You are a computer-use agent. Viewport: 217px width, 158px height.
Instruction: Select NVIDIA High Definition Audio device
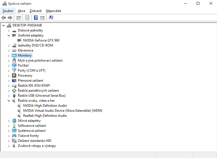[45, 106]
